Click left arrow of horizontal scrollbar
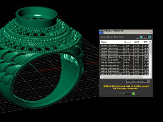 click(102, 77)
